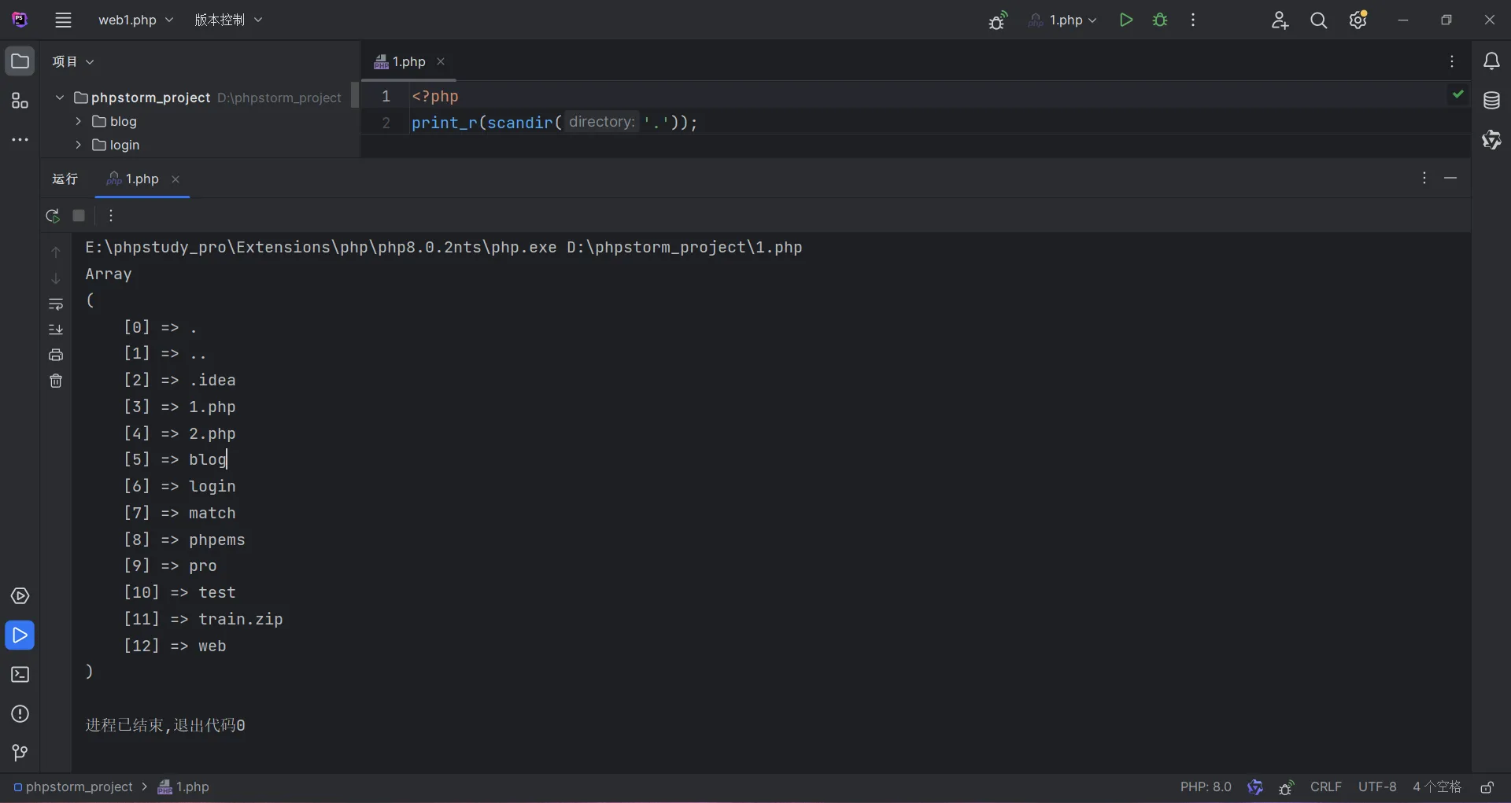
Task: Open the Database tool window
Action: pyautogui.click(x=1491, y=101)
